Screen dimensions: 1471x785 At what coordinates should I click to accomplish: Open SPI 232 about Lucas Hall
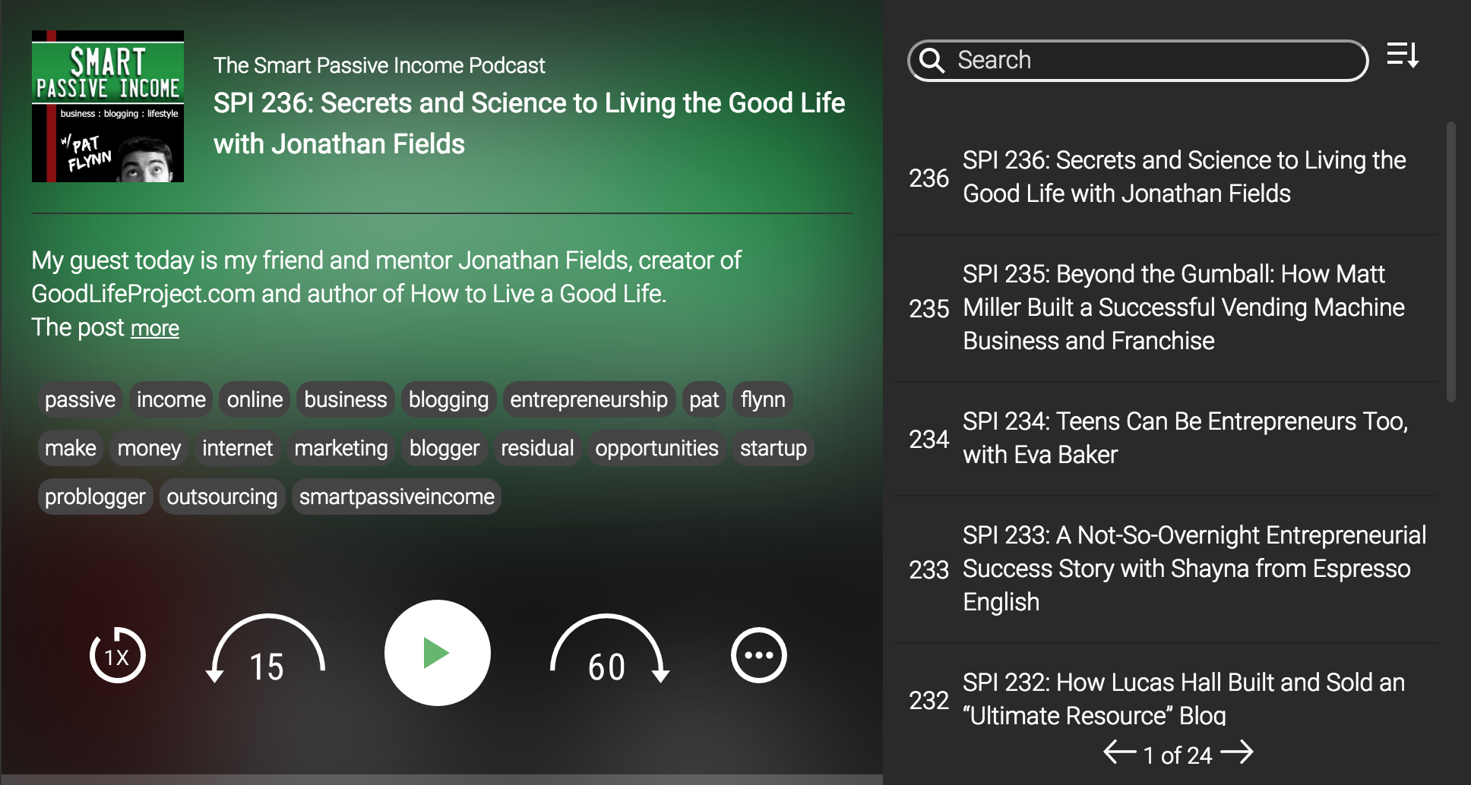point(1182,698)
